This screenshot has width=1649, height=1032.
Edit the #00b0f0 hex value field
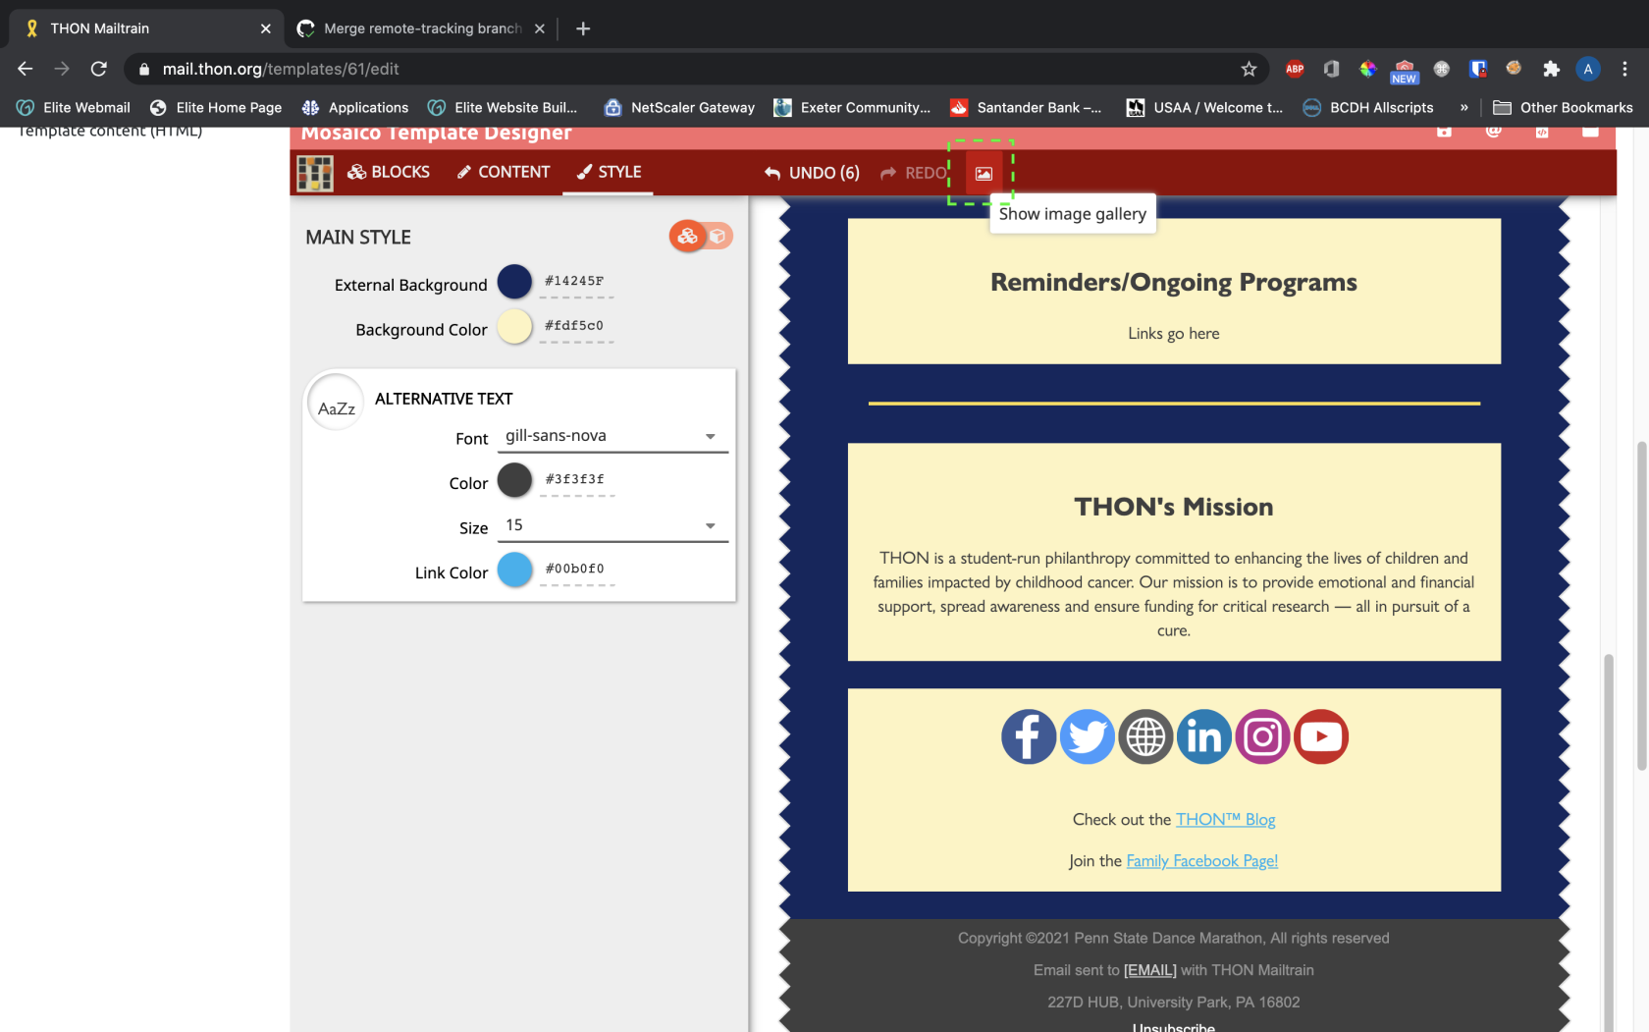(576, 570)
